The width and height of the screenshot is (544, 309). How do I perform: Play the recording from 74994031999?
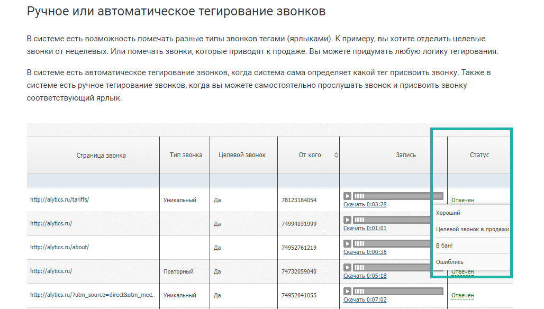[348, 219]
